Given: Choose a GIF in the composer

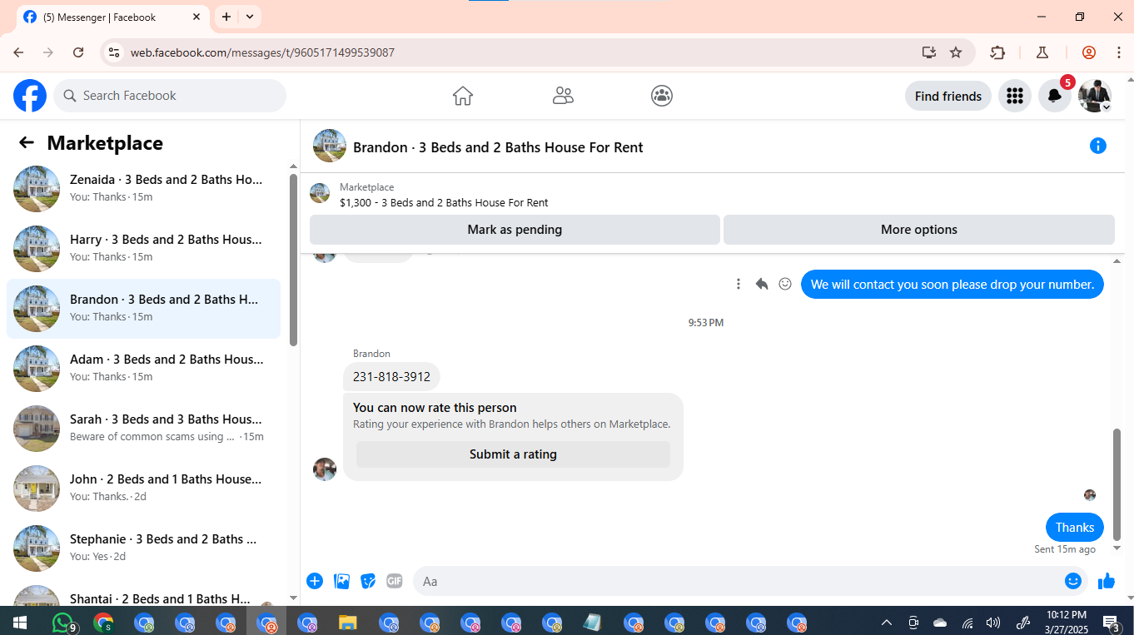Looking at the screenshot, I should 395,581.
